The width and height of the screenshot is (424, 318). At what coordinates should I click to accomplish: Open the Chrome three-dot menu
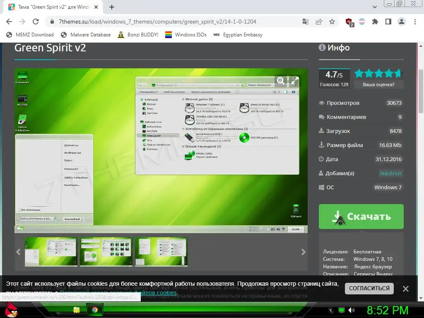pyautogui.click(x=415, y=22)
